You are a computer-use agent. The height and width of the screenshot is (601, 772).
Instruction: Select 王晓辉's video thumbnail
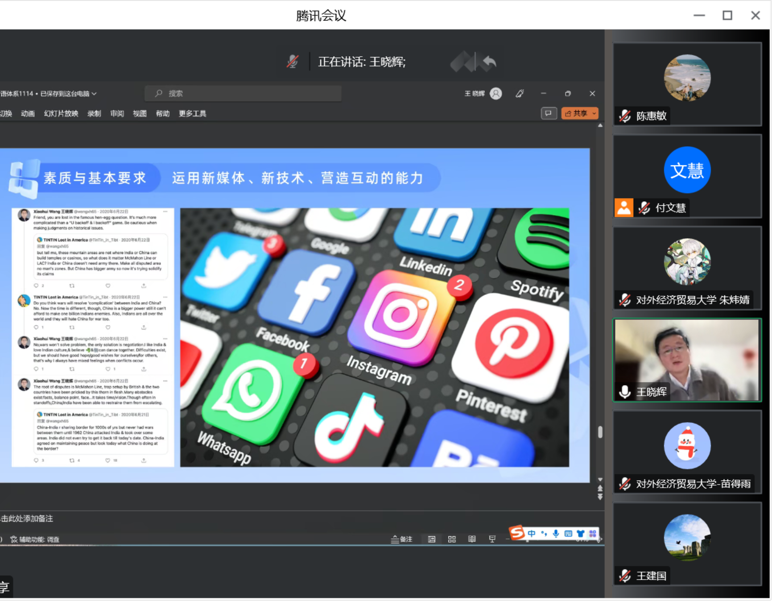pos(687,360)
